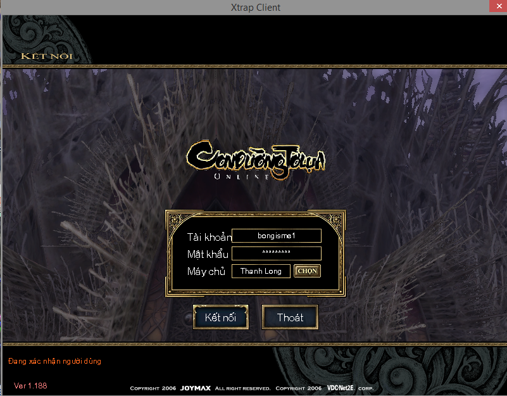The image size is (507, 396).
Task: Click the 'Mật khẩu' label
Action: (208, 254)
